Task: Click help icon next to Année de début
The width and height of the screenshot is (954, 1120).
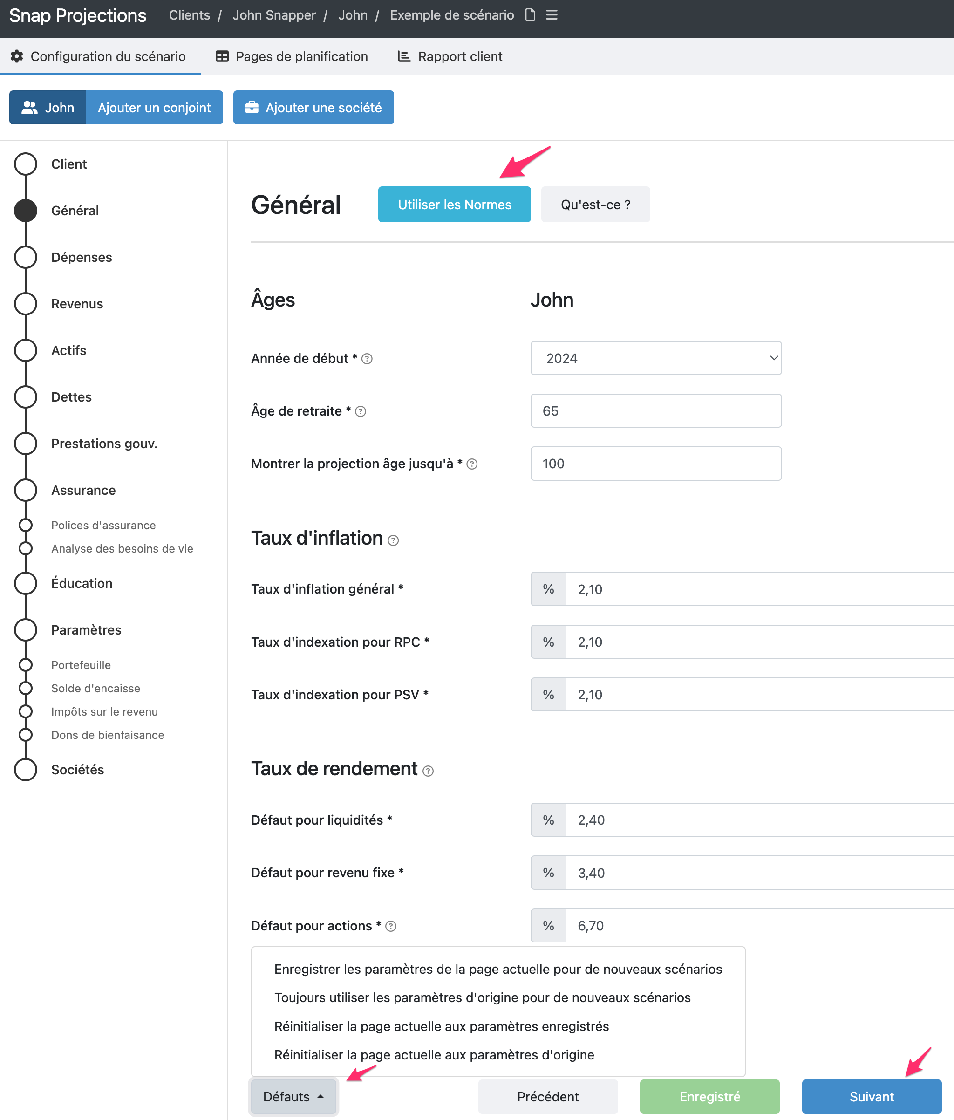Action: click(x=367, y=359)
